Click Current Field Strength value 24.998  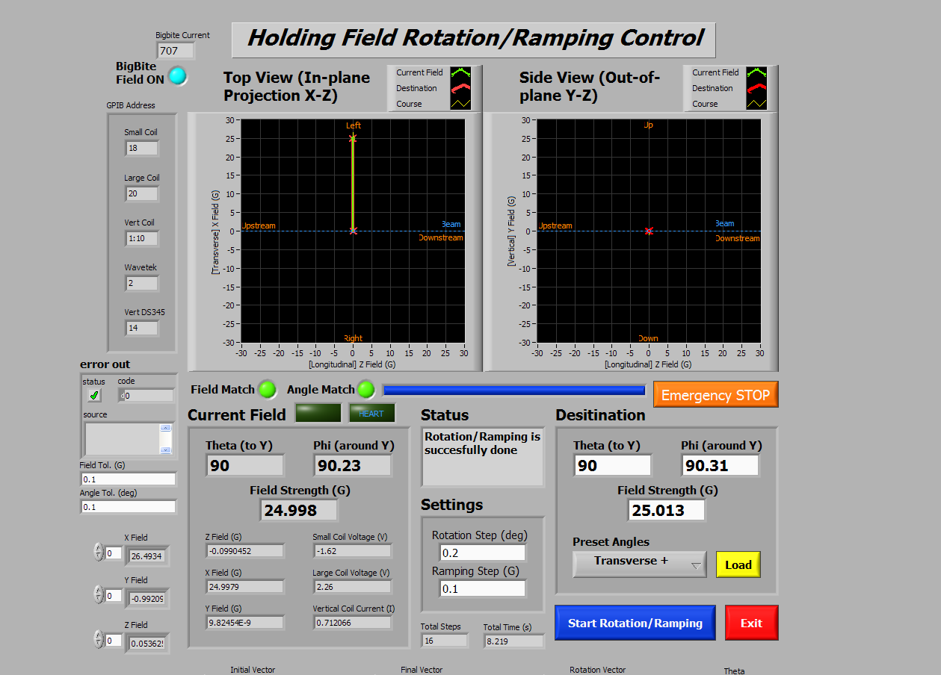(299, 510)
